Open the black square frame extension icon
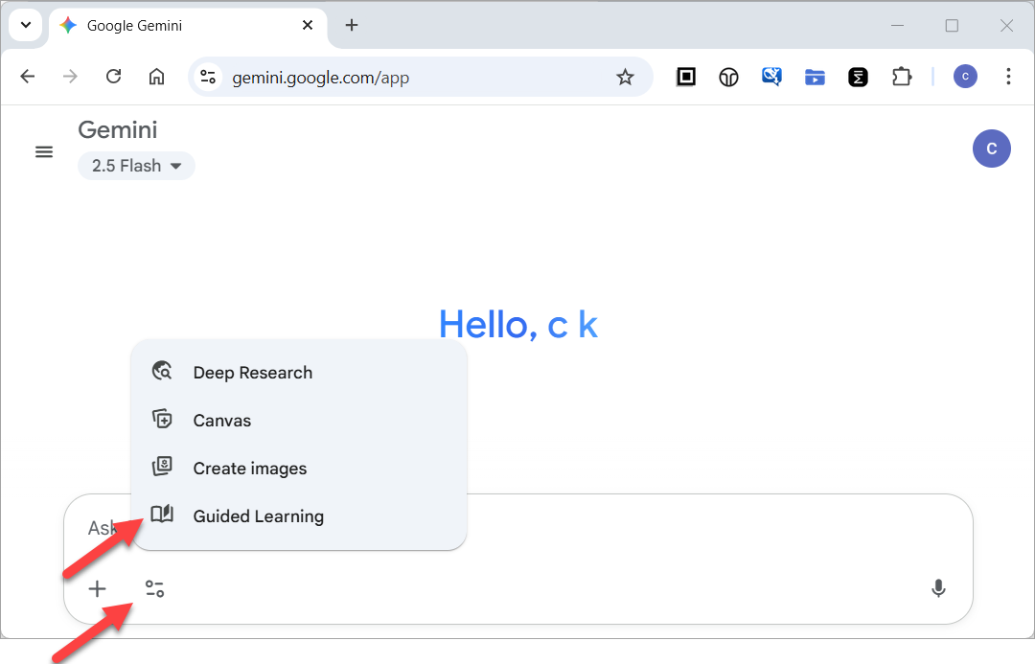The width and height of the screenshot is (1035, 664). pyautogui.click(x=686, y=78)
